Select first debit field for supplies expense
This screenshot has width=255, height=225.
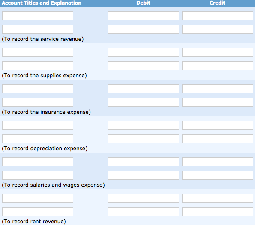click(144, 52)
